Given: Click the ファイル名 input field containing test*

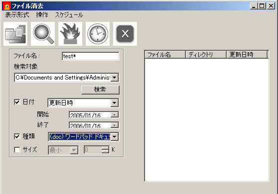Looking at the screenshot, I should [91, 56].
